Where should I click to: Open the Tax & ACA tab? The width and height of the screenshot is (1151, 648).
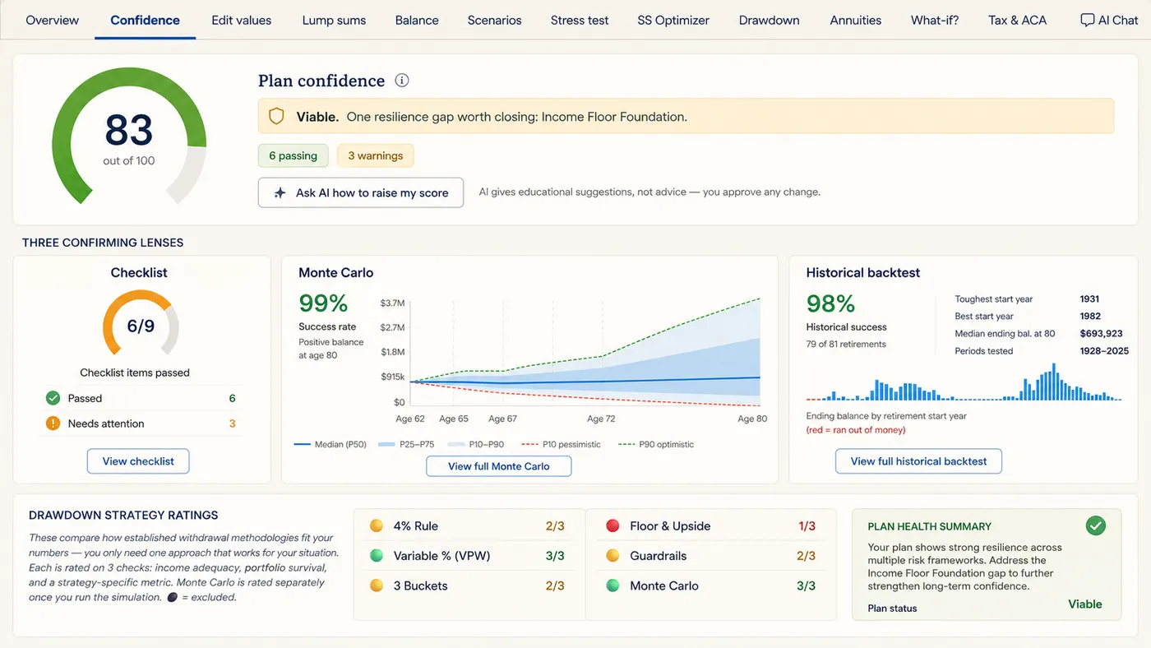[1018, 20]
